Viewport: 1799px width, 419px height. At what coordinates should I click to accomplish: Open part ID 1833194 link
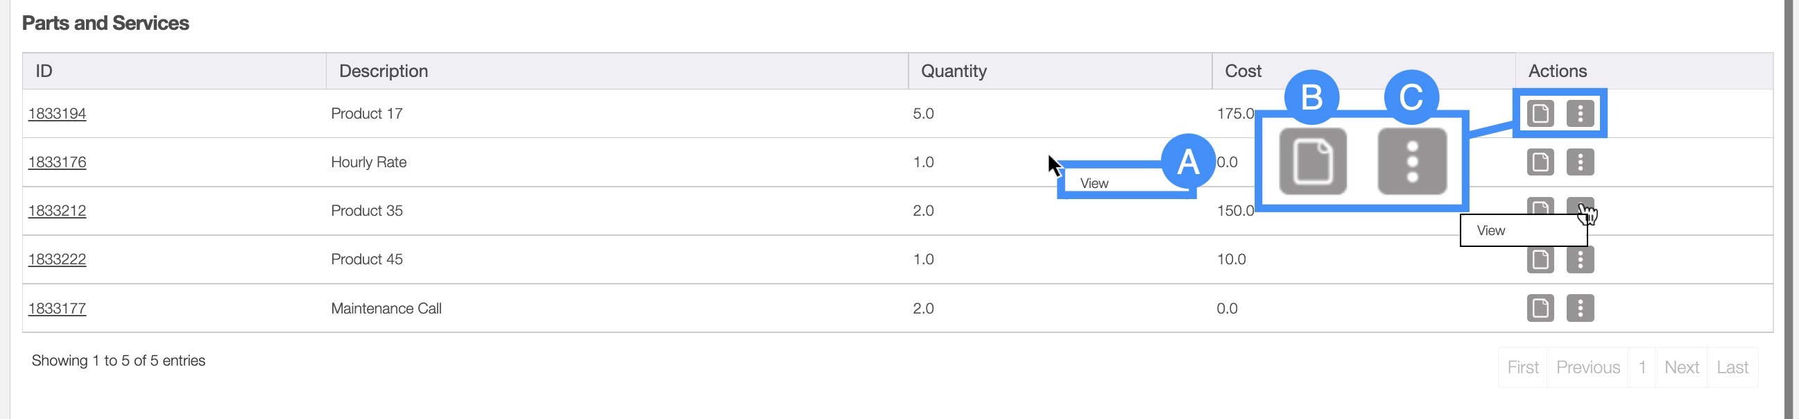pos(58,113)
